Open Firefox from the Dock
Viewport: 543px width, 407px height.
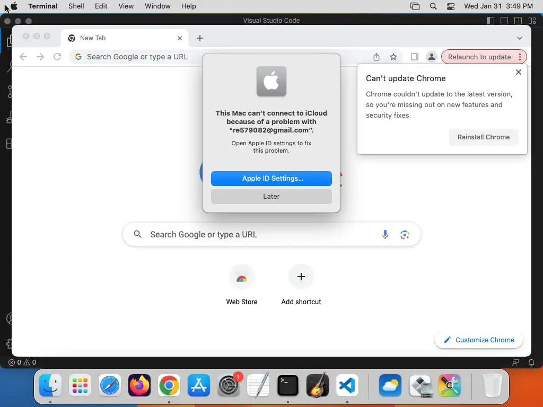click(139, 385)
